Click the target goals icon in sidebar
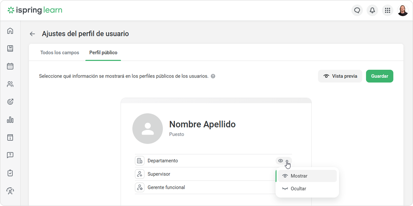This screenshot has height=206, width=413. [10, 102]
